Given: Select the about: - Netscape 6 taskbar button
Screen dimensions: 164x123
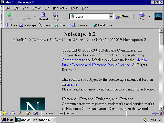Looking at the screenshot, I should [x=36, y=120].
